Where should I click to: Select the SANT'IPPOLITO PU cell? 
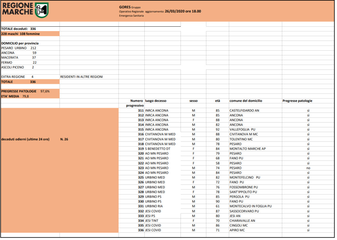pos(243,192)
